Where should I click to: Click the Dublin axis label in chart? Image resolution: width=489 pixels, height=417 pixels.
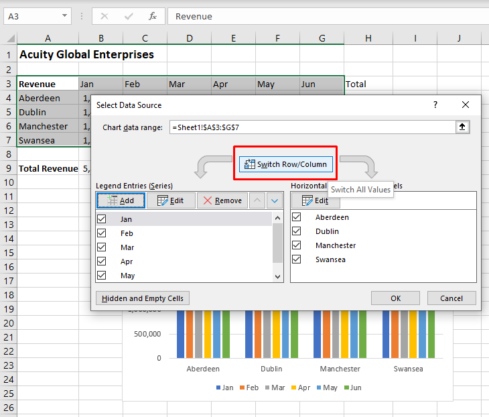click(271, 369)
